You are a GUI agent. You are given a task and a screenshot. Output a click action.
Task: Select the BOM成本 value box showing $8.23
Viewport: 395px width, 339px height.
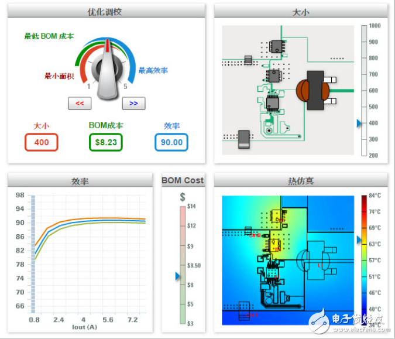point(106,142)
